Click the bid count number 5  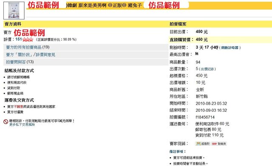click(197, 69)
